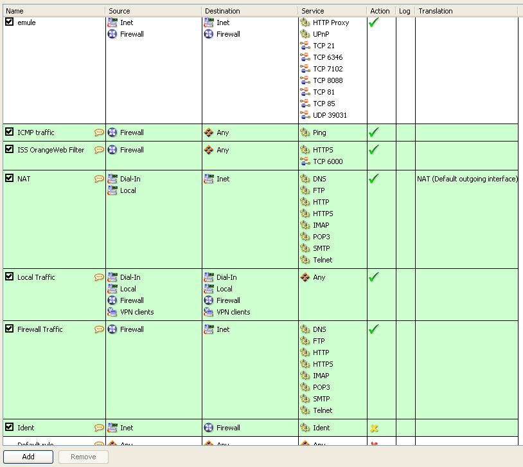Click the Any destination icon in ICMP traffic
The height and width of the screenshot is (467, 523).
pos(208,133)
